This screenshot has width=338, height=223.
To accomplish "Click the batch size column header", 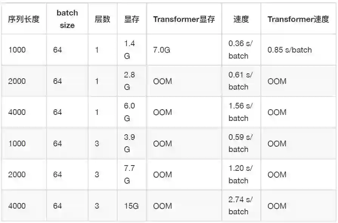I will pyautogui.click(x=67, y=19).
